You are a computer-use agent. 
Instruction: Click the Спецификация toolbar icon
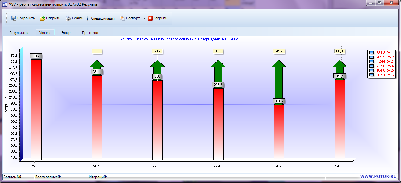pos(87,19)
